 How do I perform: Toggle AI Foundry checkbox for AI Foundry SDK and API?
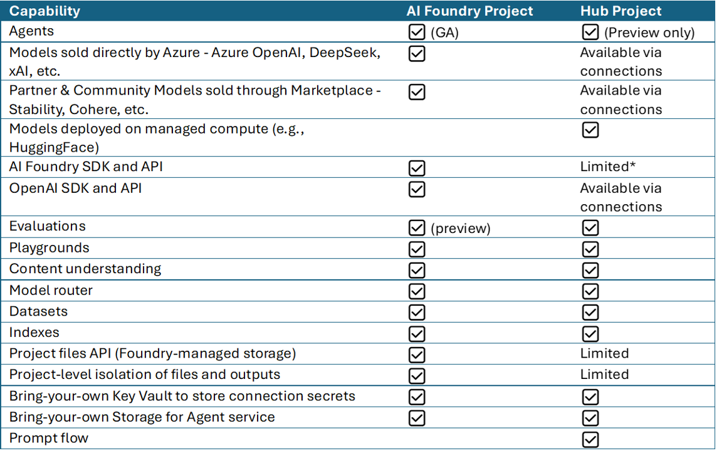[x=417, y=168]
